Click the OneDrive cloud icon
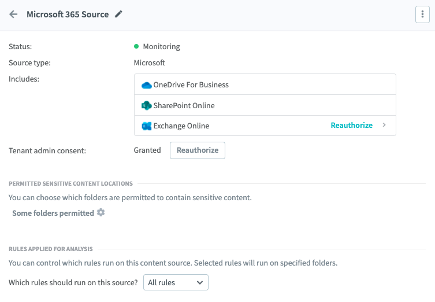 click(x=146, y=85)
